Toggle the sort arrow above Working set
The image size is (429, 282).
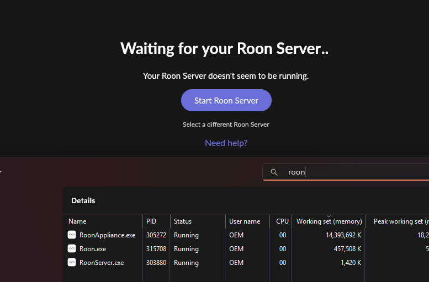[329, 216]
